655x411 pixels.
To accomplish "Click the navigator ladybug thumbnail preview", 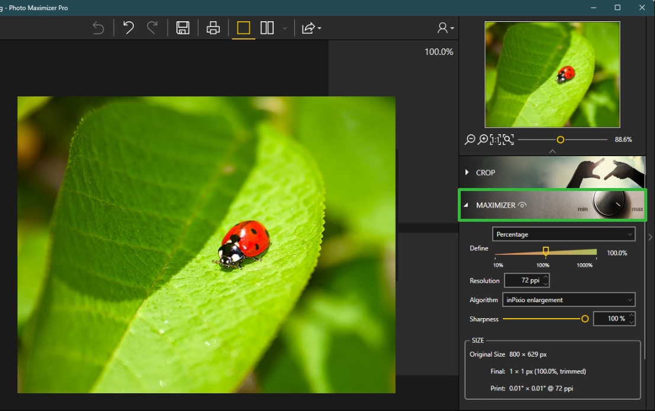I will [552, 75].
